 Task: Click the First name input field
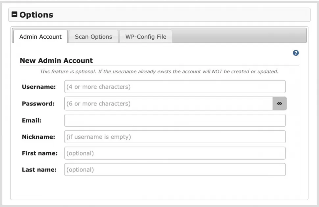point(175,153)
